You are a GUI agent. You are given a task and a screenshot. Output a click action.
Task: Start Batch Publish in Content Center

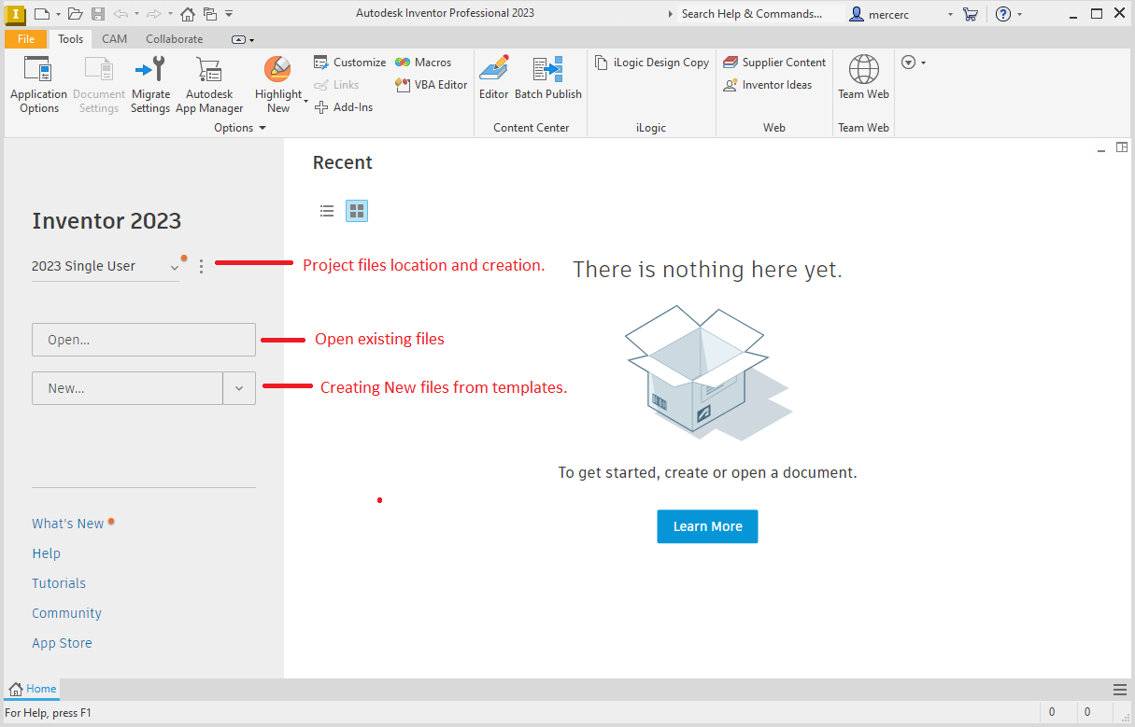pos(548,84)
